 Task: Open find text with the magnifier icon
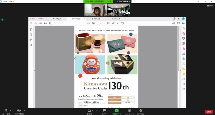(50, 23)
